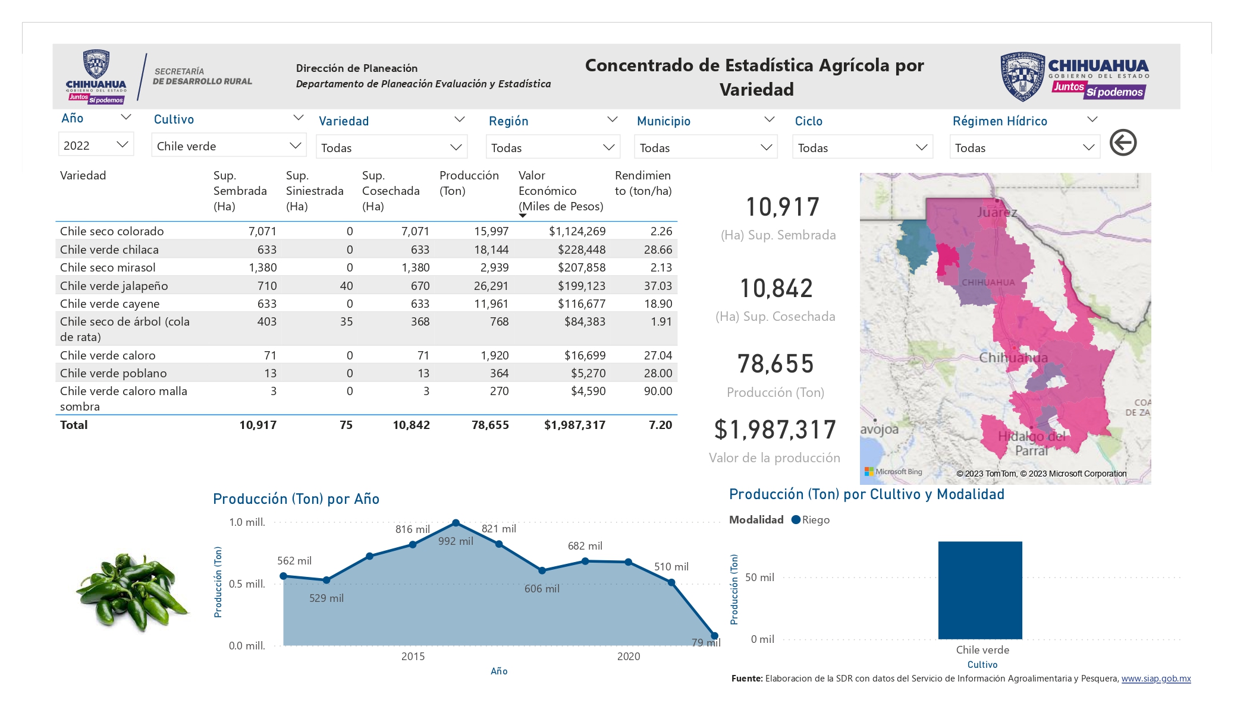Collapse the Régimen Hídrico header chevron
This screenshot has height=713, width=1234.
pyautogui.click(x=1092, y=119)
